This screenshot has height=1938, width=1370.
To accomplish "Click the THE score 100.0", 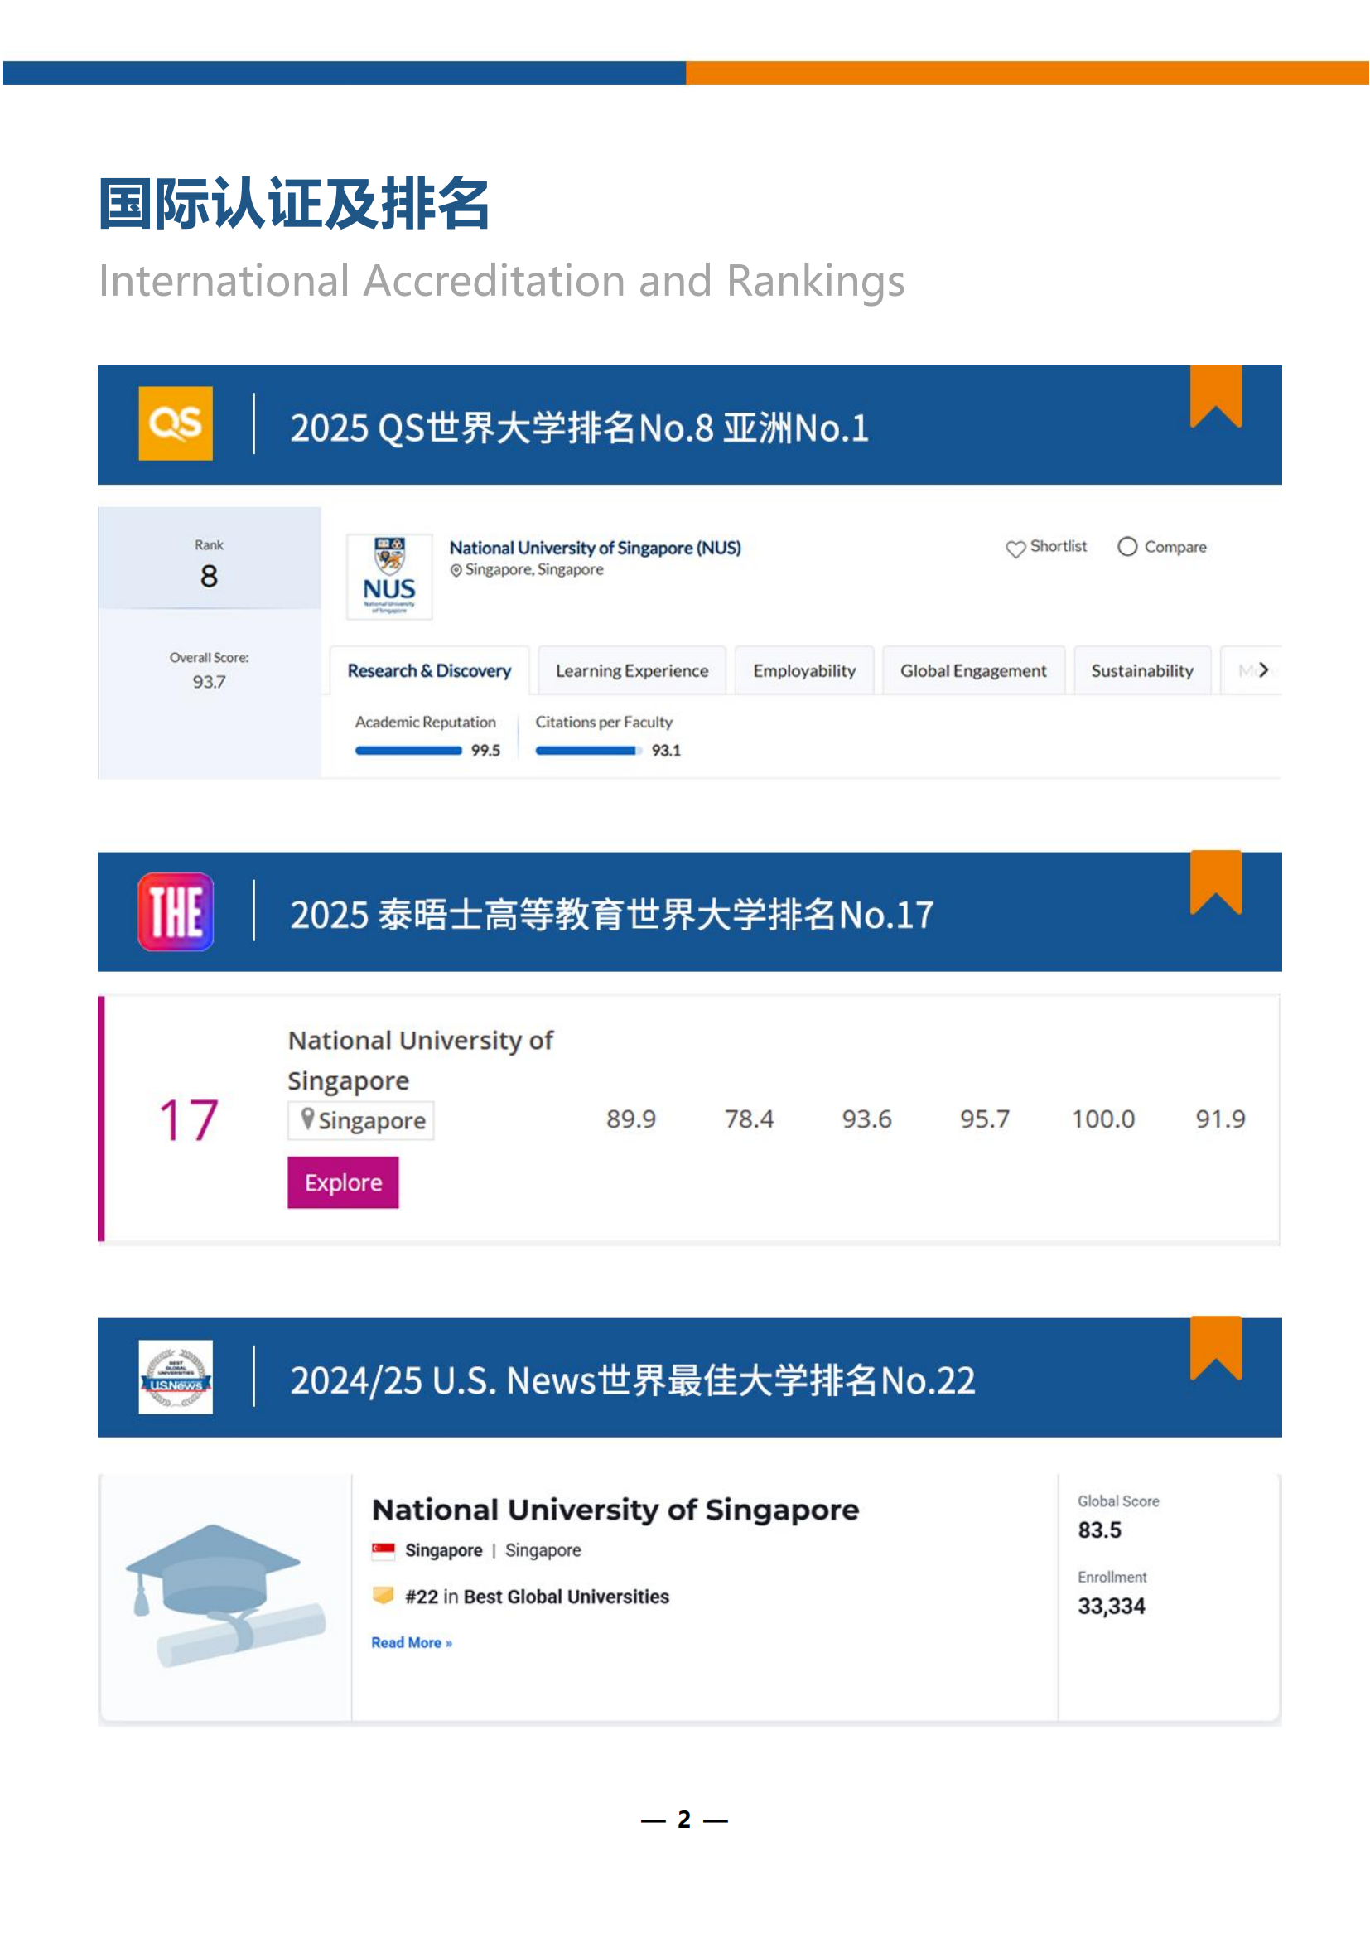I will click(1103, 1119).
